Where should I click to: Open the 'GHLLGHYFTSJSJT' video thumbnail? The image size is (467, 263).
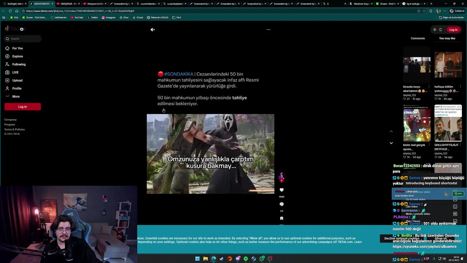coord(448,123)
